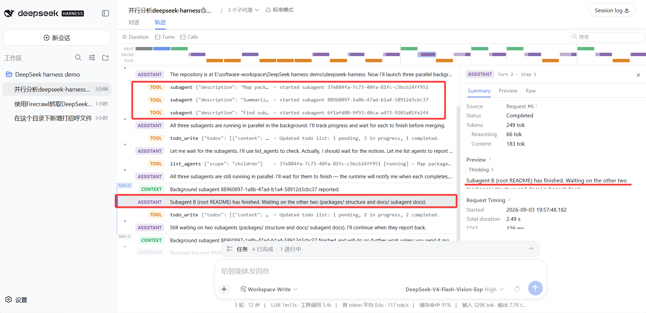Collapse sidebar with panel toggle icon
Viewport: 646px width, 313px height.
[x=106, y=13]
